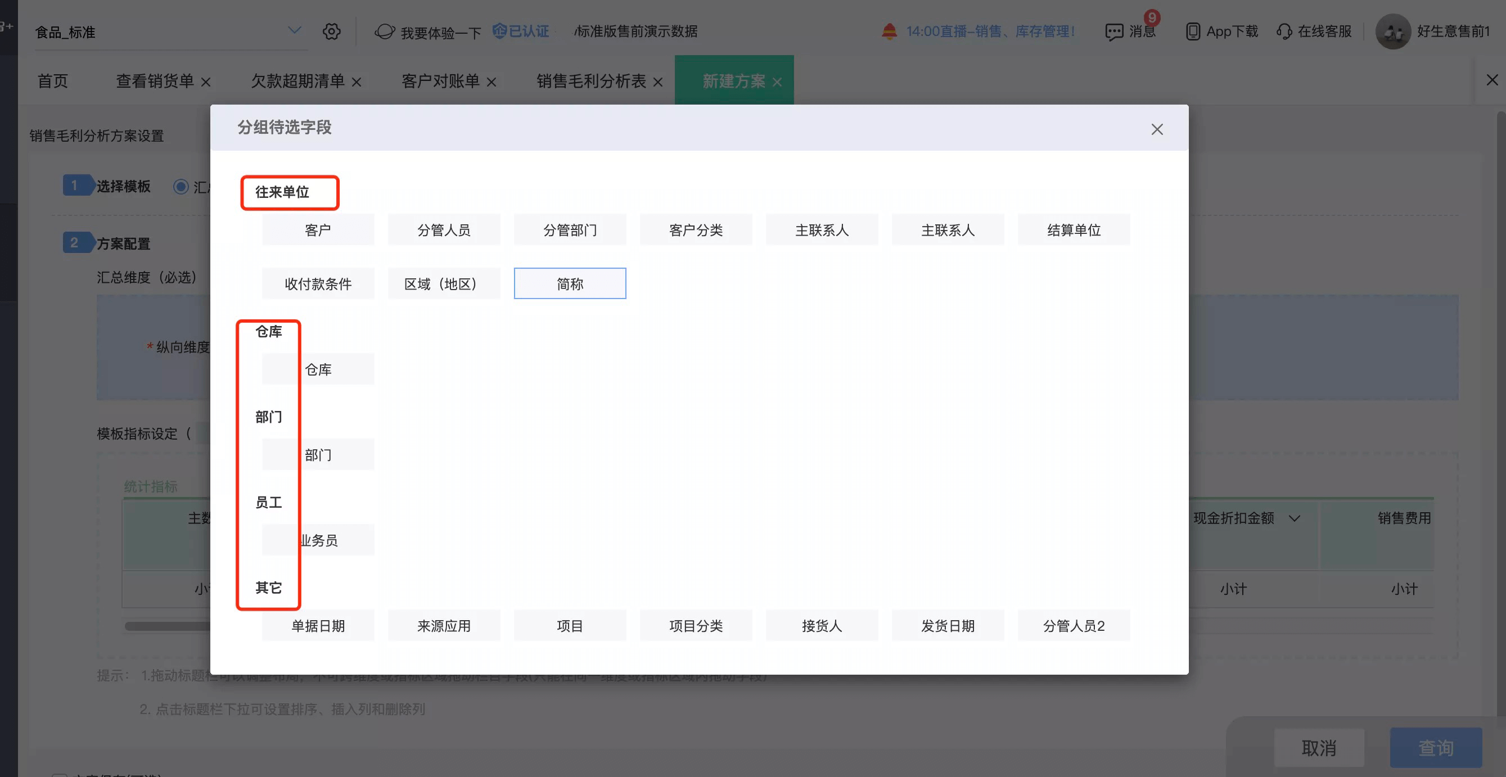Click the alarm bell notification icon

(889, 31)
